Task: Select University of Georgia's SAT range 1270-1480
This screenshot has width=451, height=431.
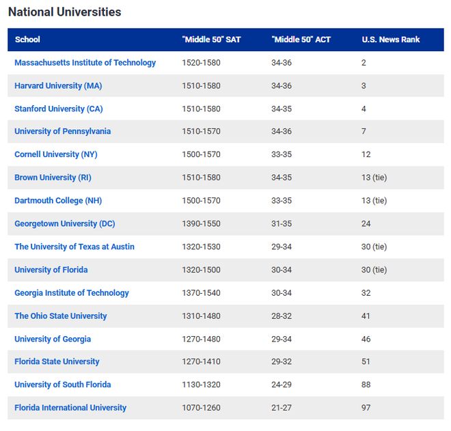Action: 201,339
